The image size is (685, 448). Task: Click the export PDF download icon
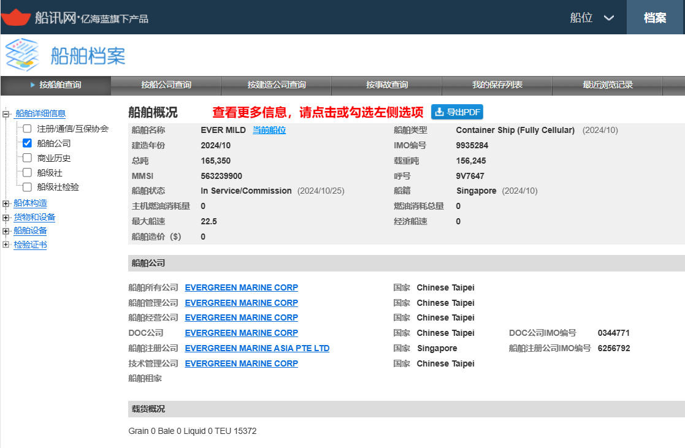439,112
